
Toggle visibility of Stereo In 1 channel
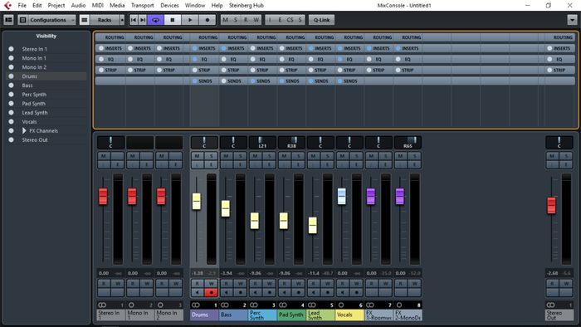pos(11,49)
